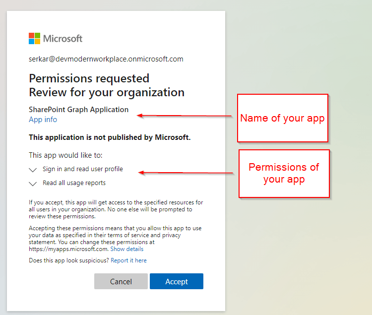The width and height of the screenshot is (372, 315).
Task: Click the 'This app would like to:' label
Action: click(x=65, y=155)
